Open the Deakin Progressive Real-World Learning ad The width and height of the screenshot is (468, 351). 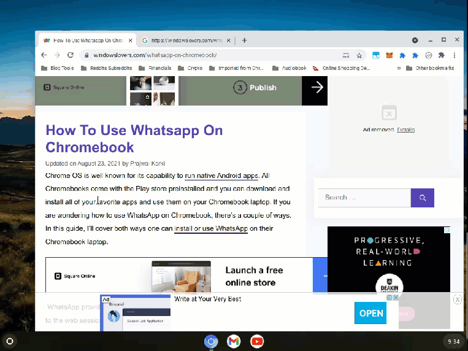[x=389, y=259]
